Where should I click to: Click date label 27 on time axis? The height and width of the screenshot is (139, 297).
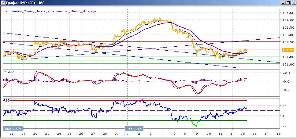[93, 134]
